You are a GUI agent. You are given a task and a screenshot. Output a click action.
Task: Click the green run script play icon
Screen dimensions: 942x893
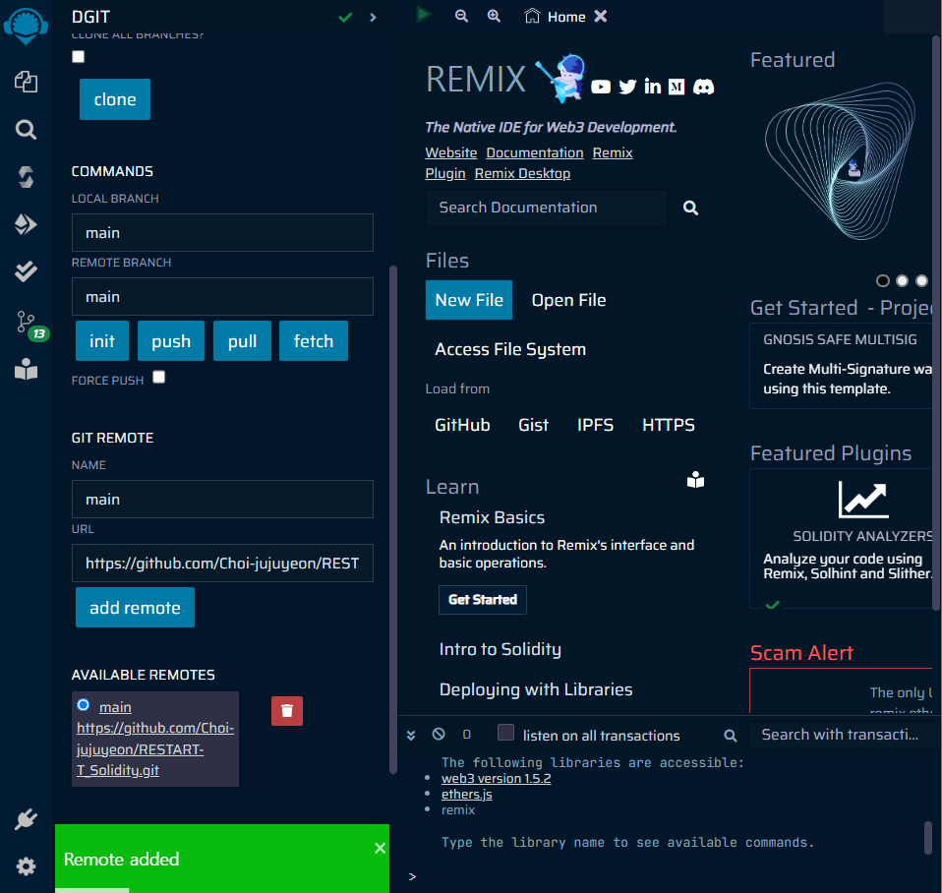(424, 15)
